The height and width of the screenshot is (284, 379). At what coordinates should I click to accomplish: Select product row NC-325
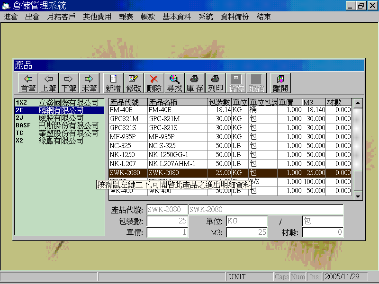[x=230, y=146]
